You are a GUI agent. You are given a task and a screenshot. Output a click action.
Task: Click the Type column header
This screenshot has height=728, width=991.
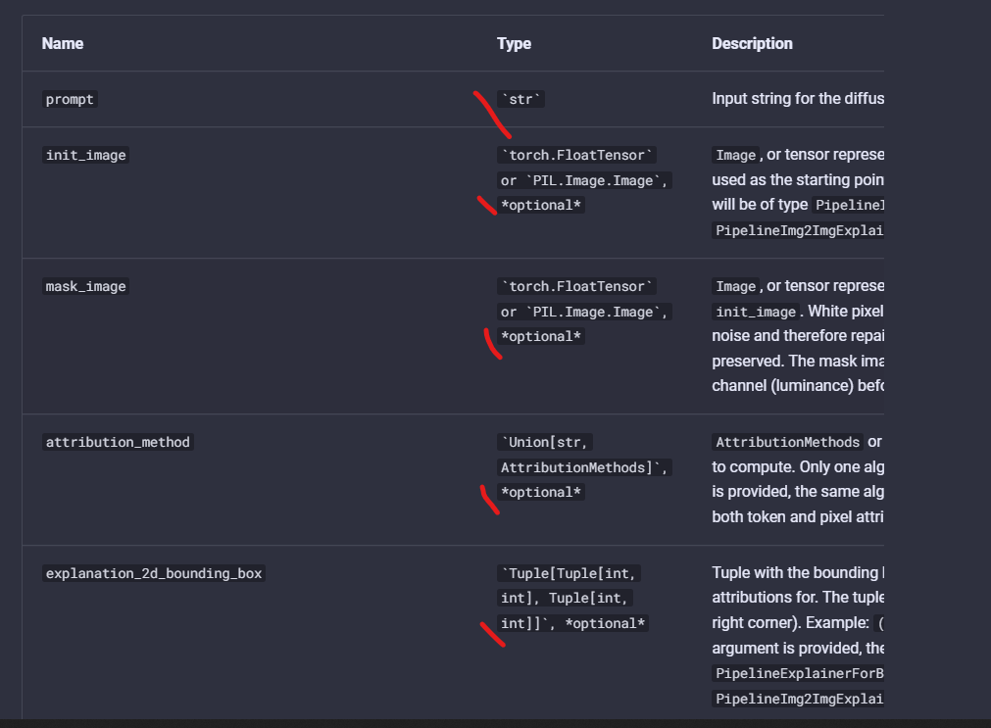click(514, 44)
